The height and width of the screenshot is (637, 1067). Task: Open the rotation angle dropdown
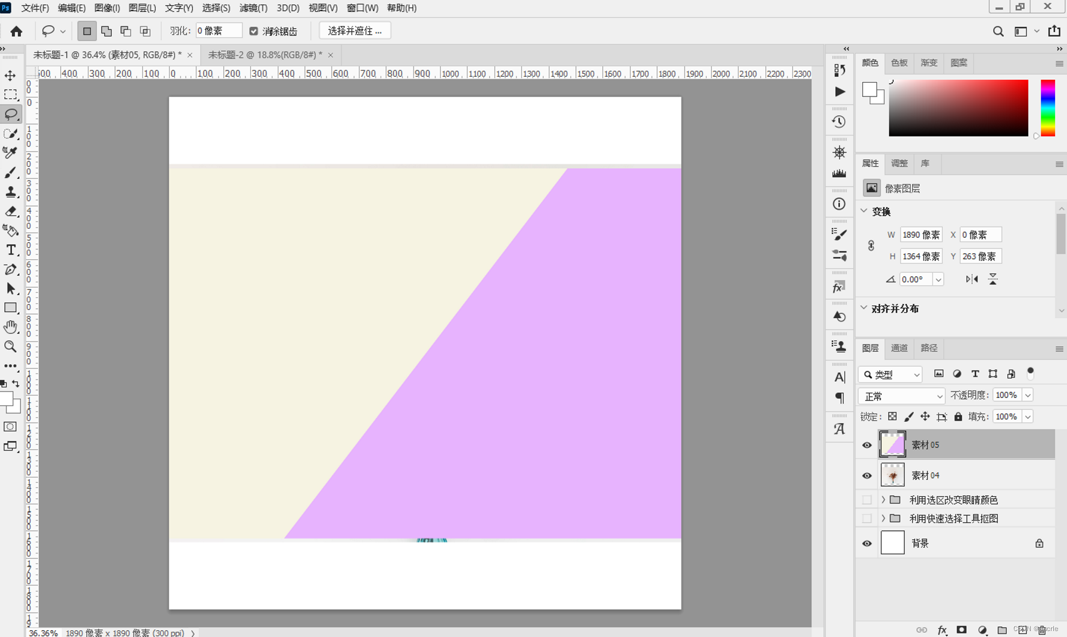point(938,279)
